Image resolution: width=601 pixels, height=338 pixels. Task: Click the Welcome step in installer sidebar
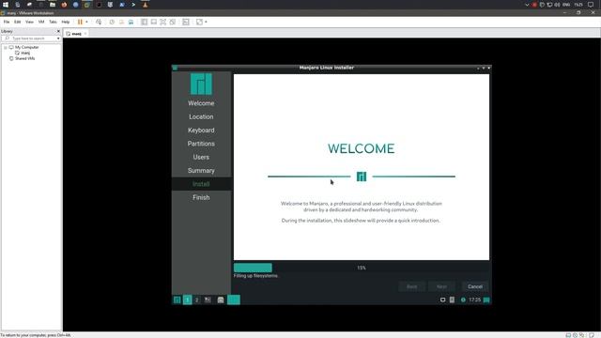[x=201, y=103]
